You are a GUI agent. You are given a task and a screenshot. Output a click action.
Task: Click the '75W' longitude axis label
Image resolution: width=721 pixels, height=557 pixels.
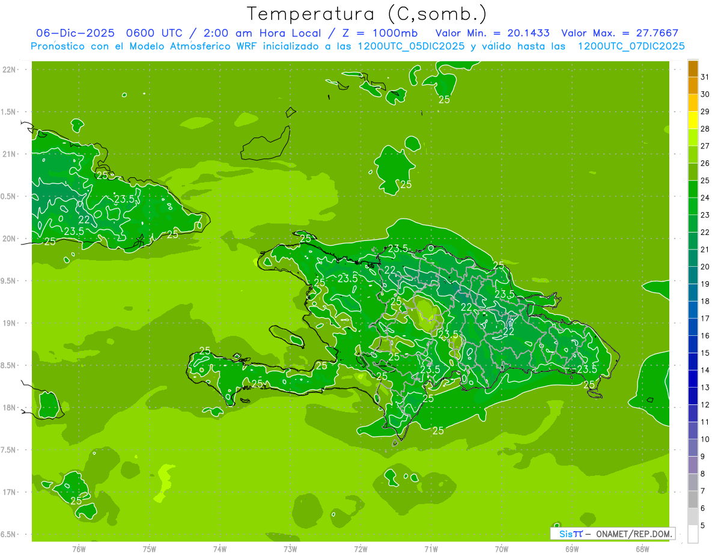pyautogui.click(x=149, y=549)
